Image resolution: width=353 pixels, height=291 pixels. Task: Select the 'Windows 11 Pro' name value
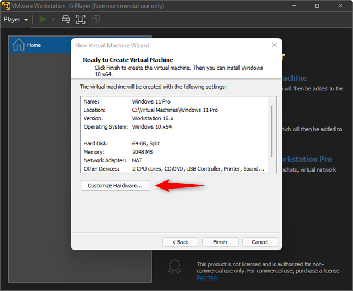tap(151, 101)
